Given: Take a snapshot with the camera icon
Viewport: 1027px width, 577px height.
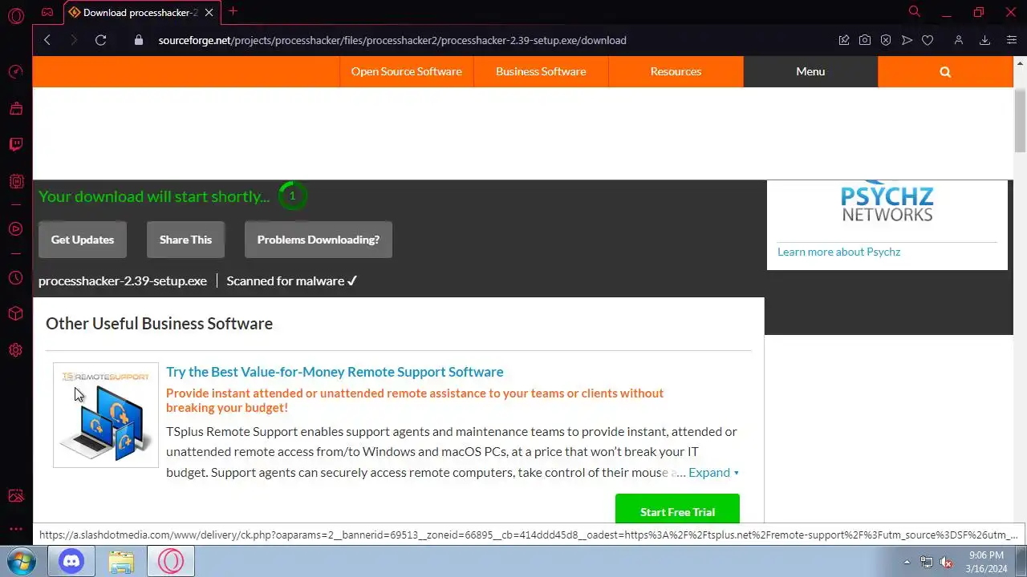Looking at the screenshot, I should [x=865, y=40].
